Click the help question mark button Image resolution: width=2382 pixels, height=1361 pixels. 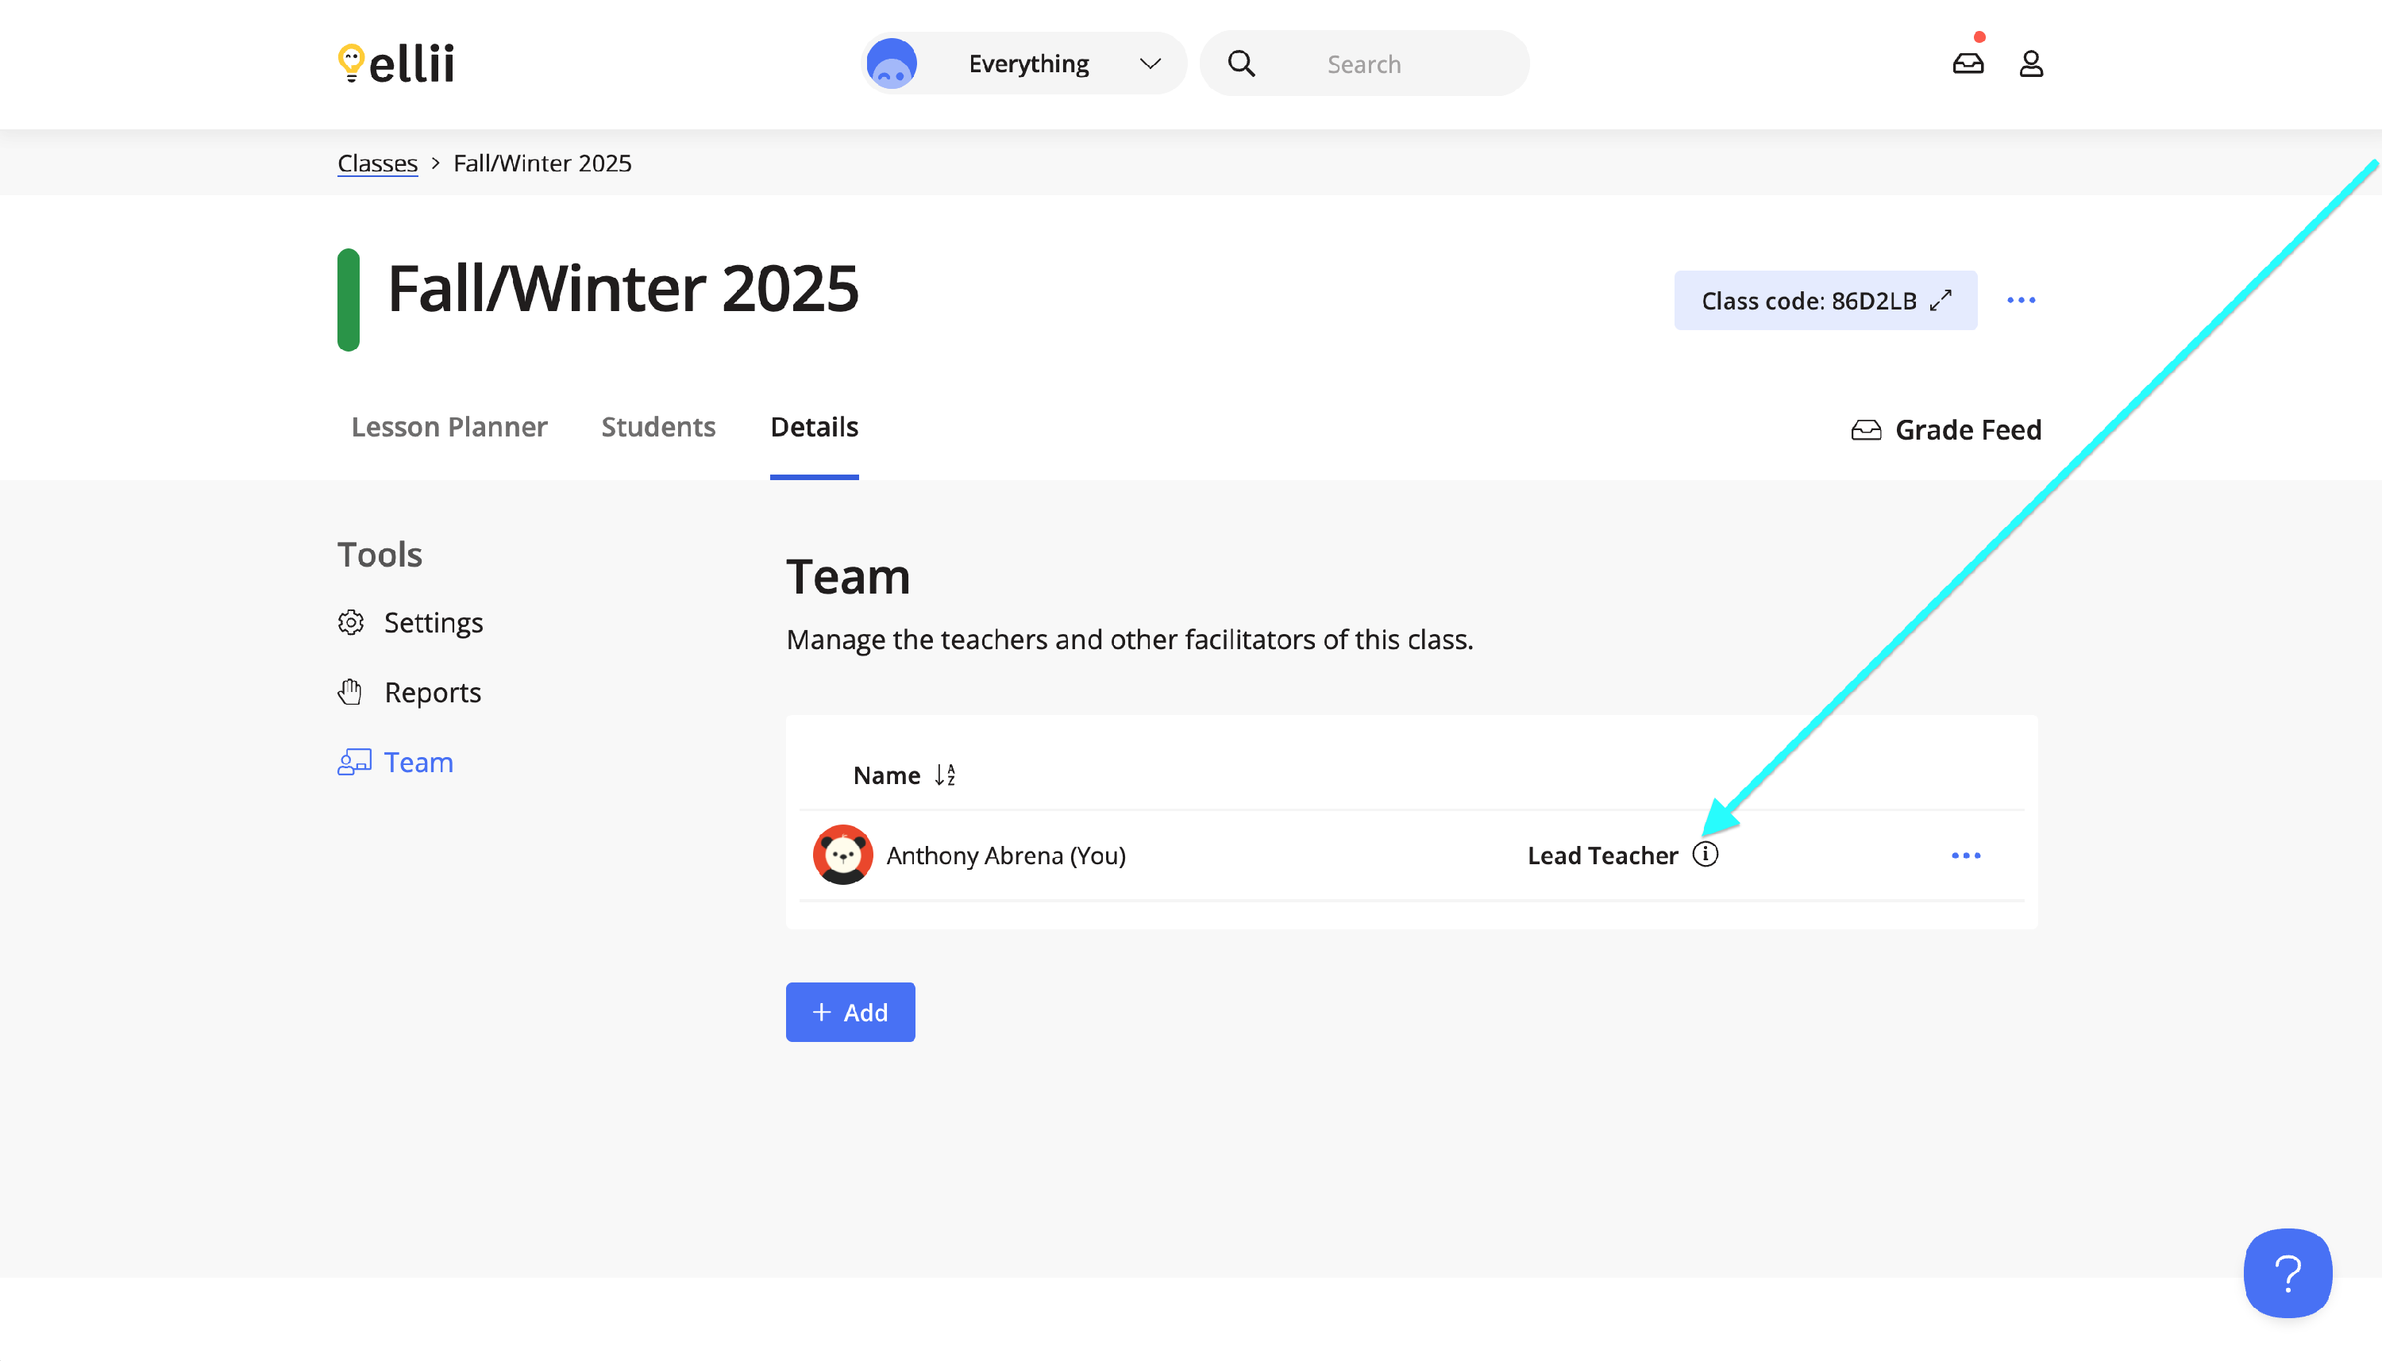[2287, 1272]
